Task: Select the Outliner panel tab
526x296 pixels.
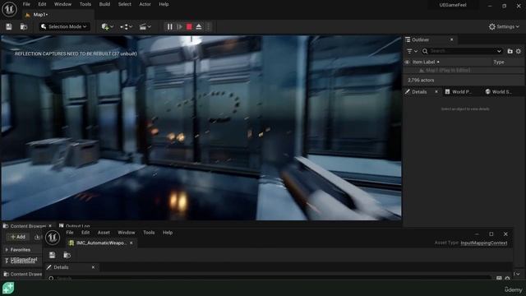Action: [420, 39]
